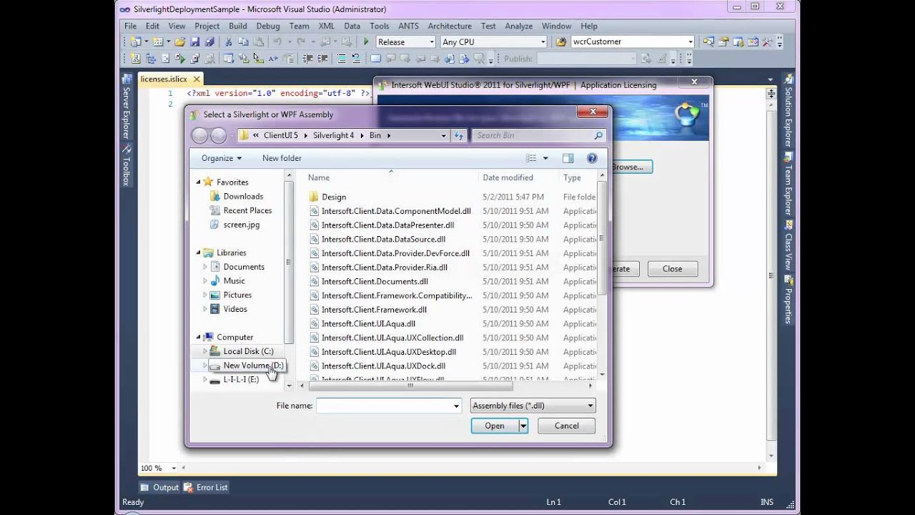Click ClientUI 5 in the address breadcrumb
The image size is (915, 515).
coord(280,135)
